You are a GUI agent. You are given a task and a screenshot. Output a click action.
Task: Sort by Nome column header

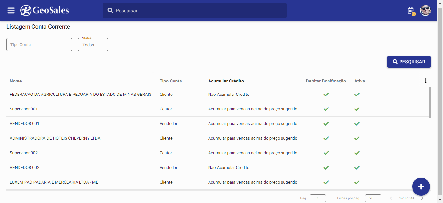(16, 81)
